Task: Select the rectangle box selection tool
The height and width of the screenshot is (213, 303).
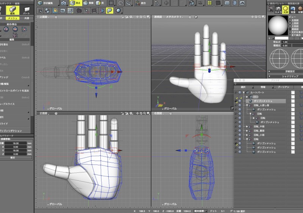Action: [x=111, y=3]
